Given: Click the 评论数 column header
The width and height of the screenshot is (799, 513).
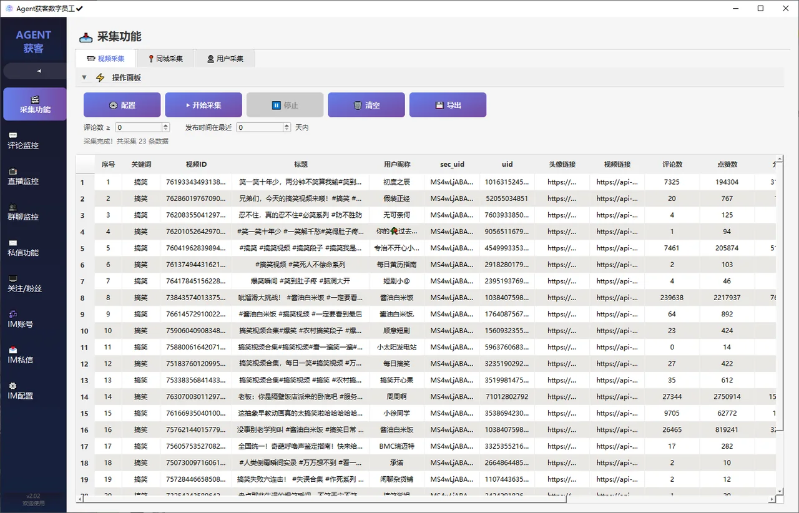Looking at the screenshot, I should coord(672,164).
